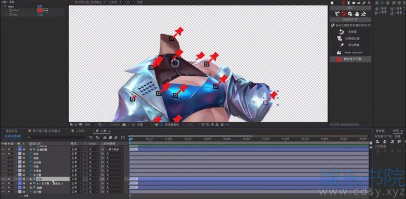
Task: Hide layer 45 with its eye toggle
Action: (x=3, y=149)
